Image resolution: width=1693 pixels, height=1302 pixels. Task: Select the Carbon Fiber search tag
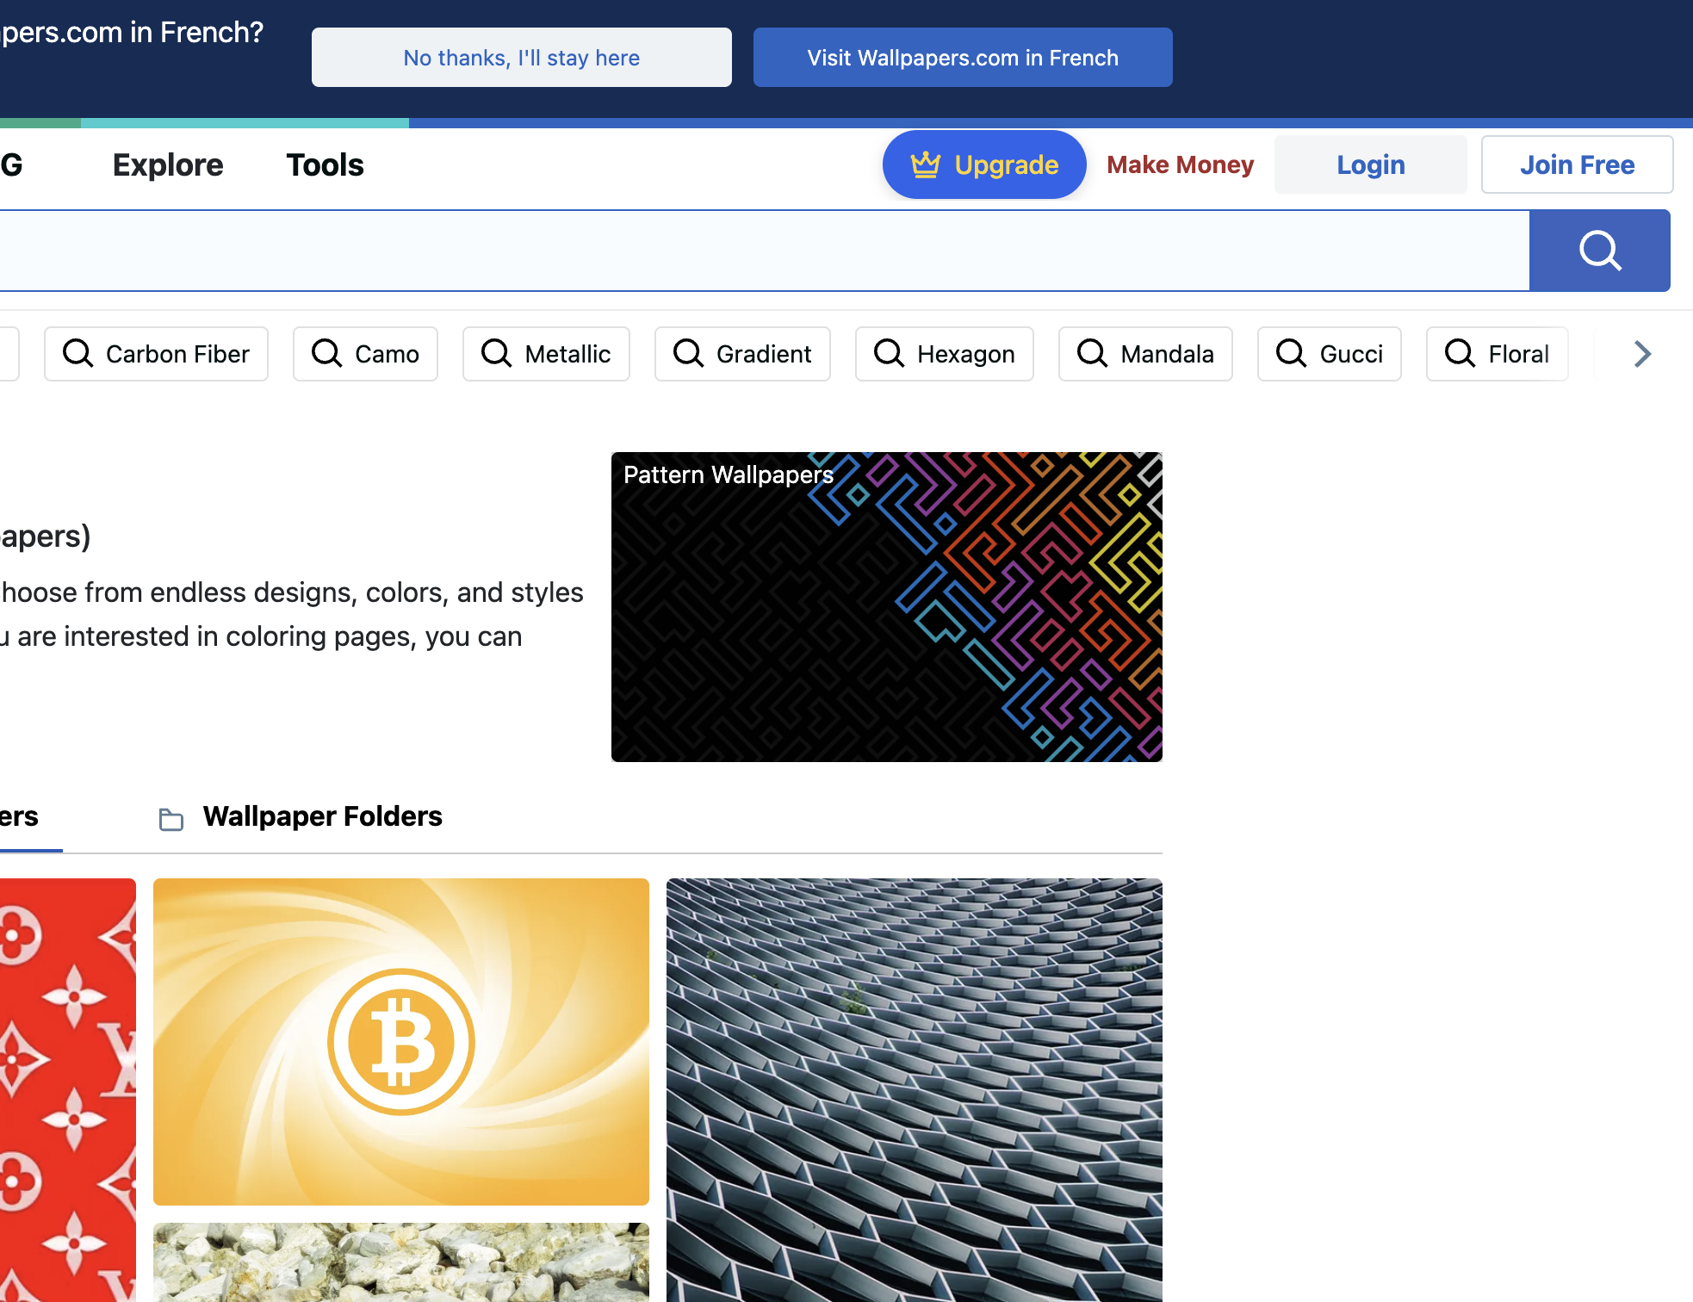coord(156,354)
